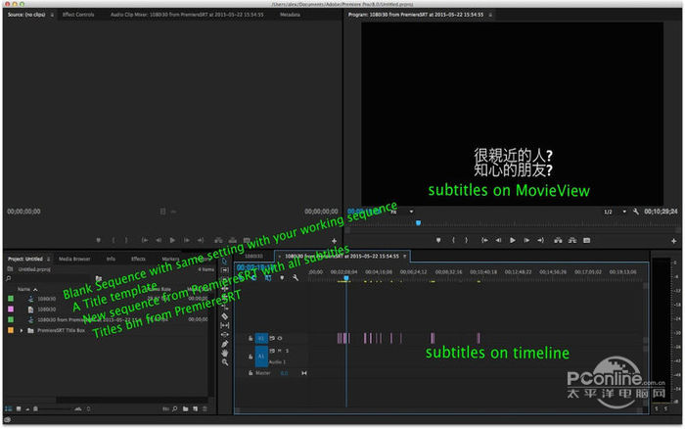The width and height of the screenshot is (685, 429).
Task: Expand the PremiereSRT Title Box bin
Action: click(x=22, y=330)
